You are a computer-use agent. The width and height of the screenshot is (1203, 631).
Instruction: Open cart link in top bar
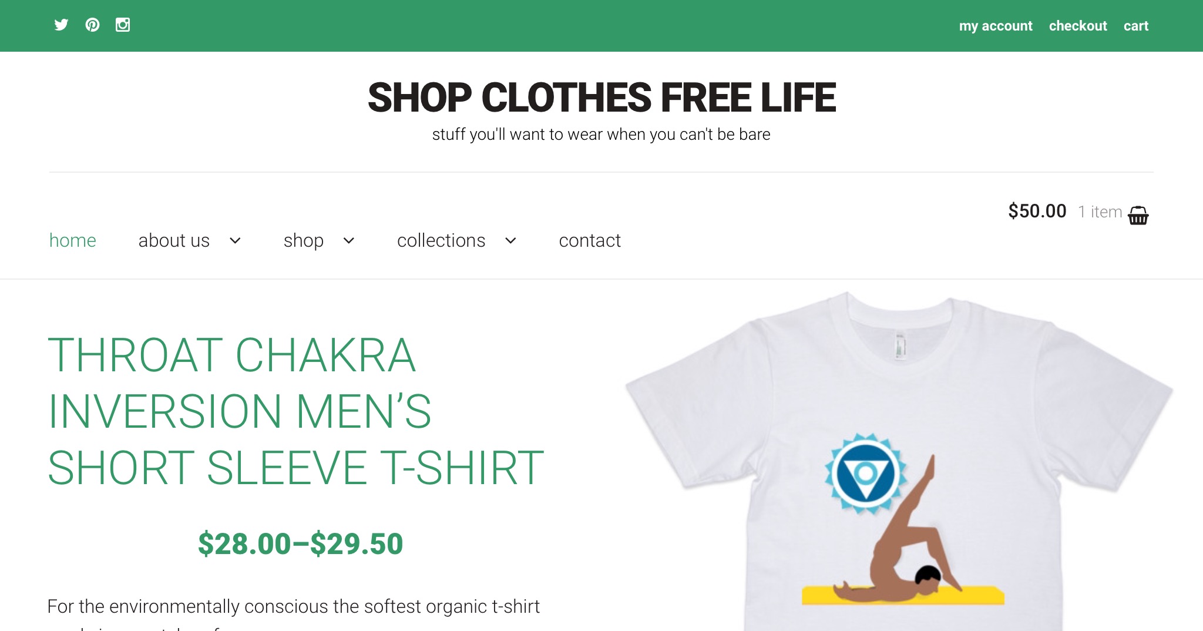click(1136, 26)
